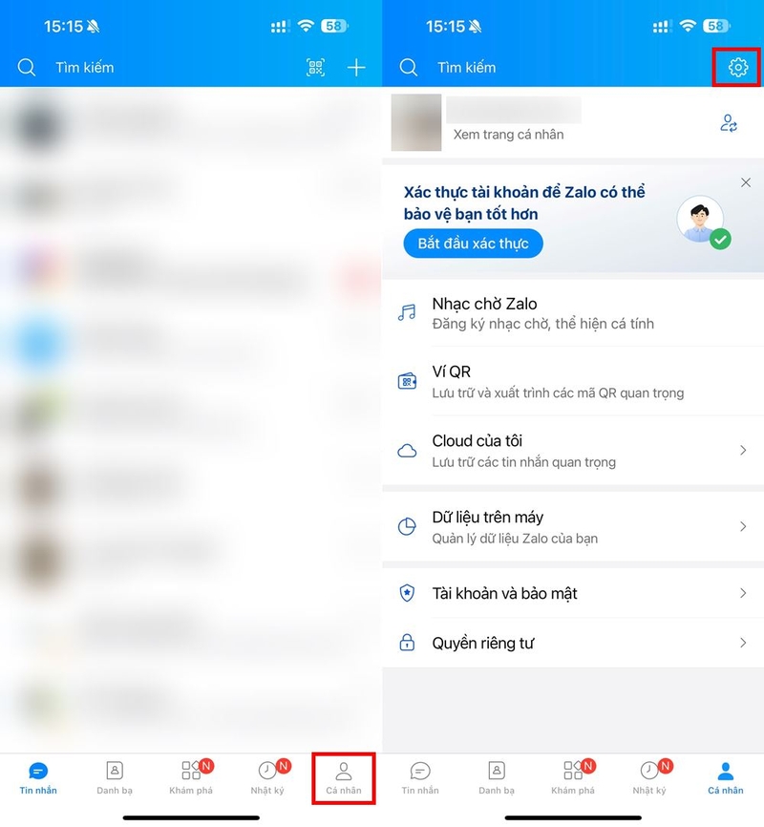Open Ví QR entry
Image resolution: width=764 pixels, height=827 pixels.
pos(573,381)
